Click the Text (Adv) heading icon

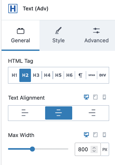(x=13, y=9)
